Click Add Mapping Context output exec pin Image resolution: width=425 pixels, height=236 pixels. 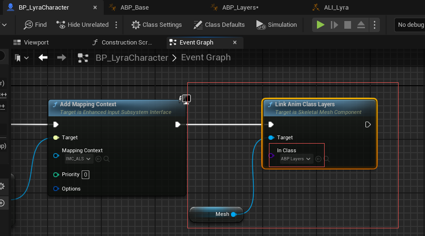point(178,124)
